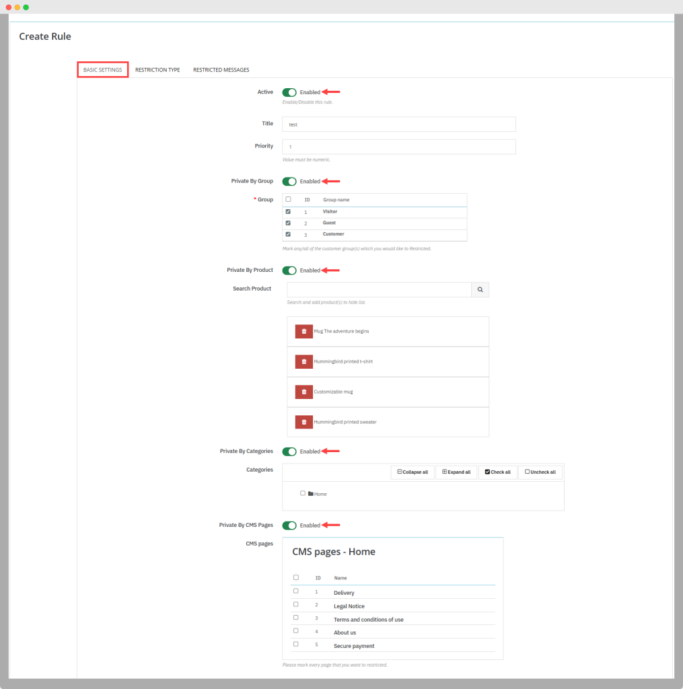
Task: Check the Delivery CMS page checkbox
Action: (296, 591)
